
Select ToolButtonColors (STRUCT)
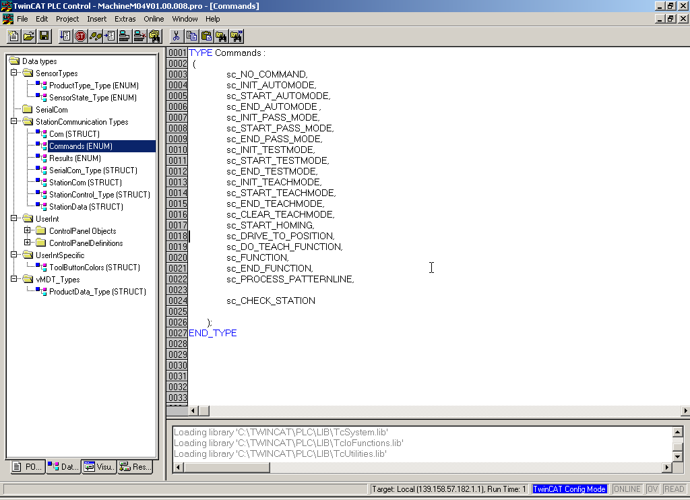coord(94,267)
